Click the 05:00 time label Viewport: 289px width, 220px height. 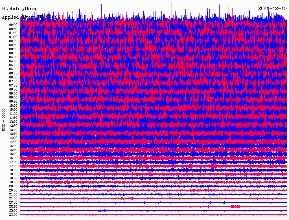point(13,65)
